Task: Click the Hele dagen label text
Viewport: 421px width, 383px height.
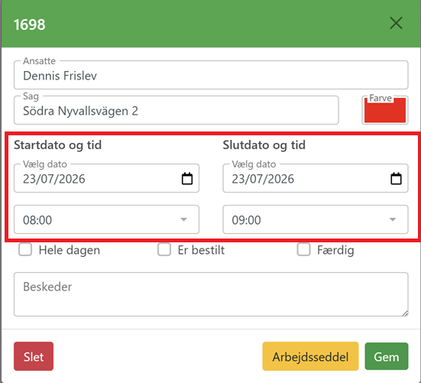Action: (x=70, y=250)
